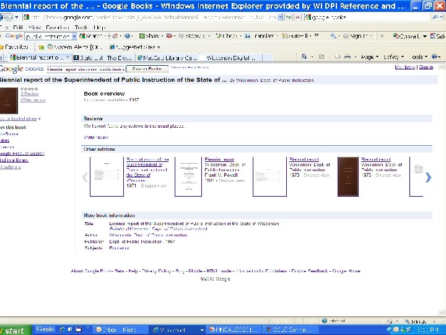Click the AutoFill toolbar button
Screen dimensions: 446x335
click(295, 36)
